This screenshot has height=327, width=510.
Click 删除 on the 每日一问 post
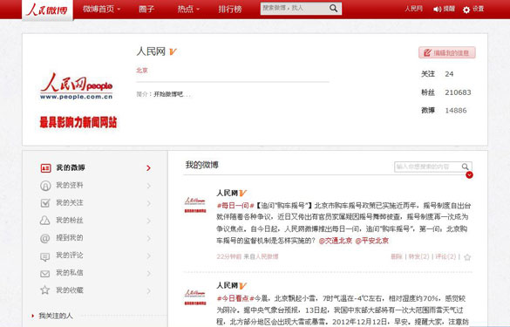tap(397, 256)
